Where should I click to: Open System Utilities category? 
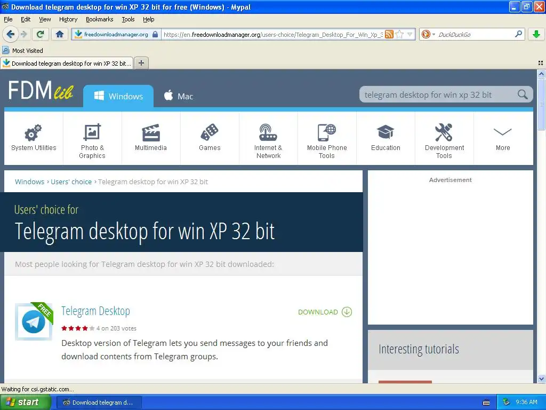pyautogui.click(x=34, y=138)
